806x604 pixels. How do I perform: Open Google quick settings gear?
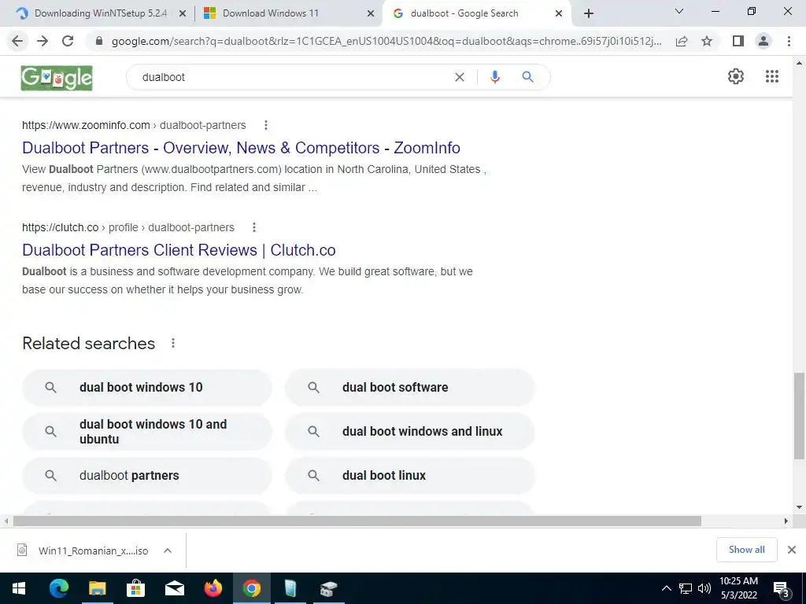point(736,76)
